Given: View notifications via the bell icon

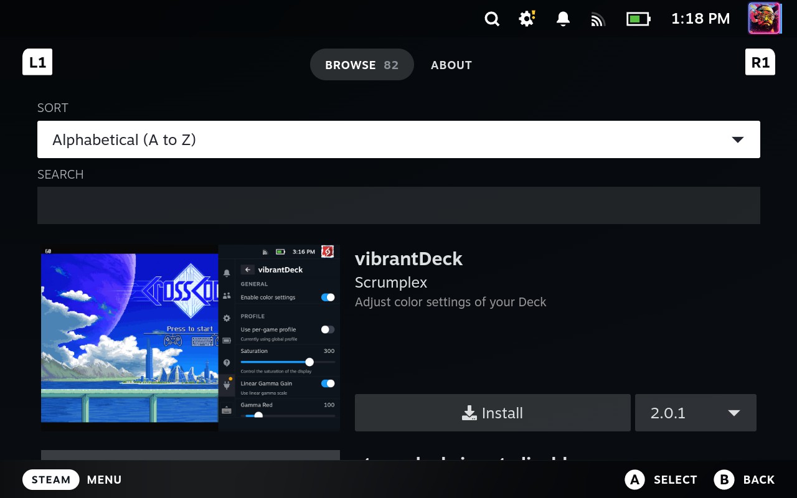Looking at the screenshot, I should click(562, 19).
